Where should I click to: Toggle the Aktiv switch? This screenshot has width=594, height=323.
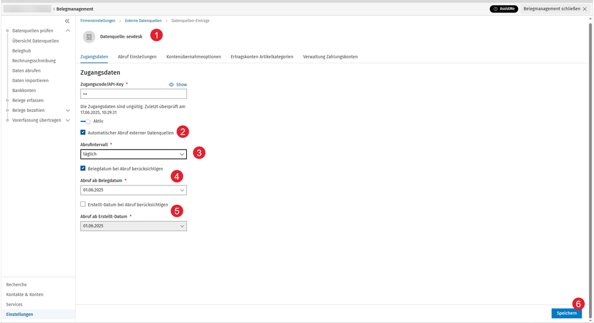pos(86,122)
